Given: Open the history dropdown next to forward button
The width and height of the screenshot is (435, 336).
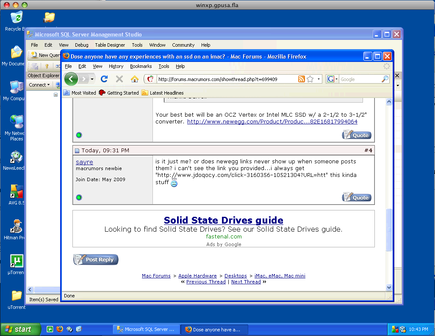Looking at the screenshot, I should point(92,79).
